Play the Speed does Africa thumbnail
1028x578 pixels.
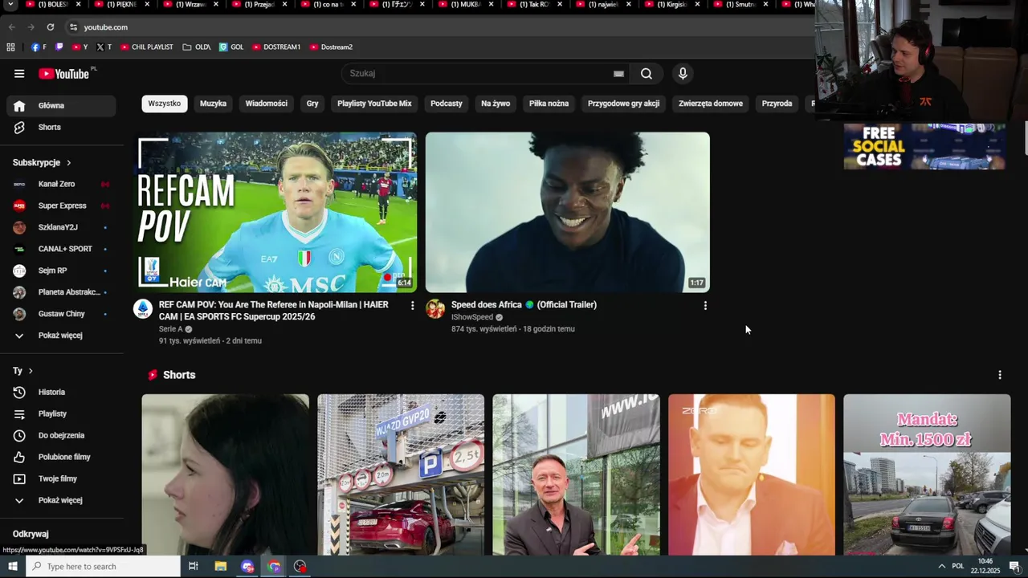click(568, 213)
